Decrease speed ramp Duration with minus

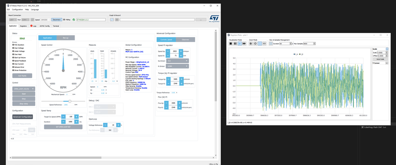(63, 122)
